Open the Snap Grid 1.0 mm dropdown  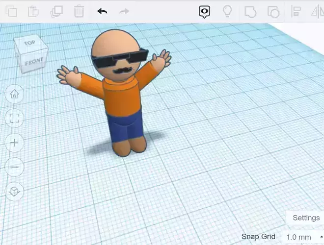pos(303,237)
